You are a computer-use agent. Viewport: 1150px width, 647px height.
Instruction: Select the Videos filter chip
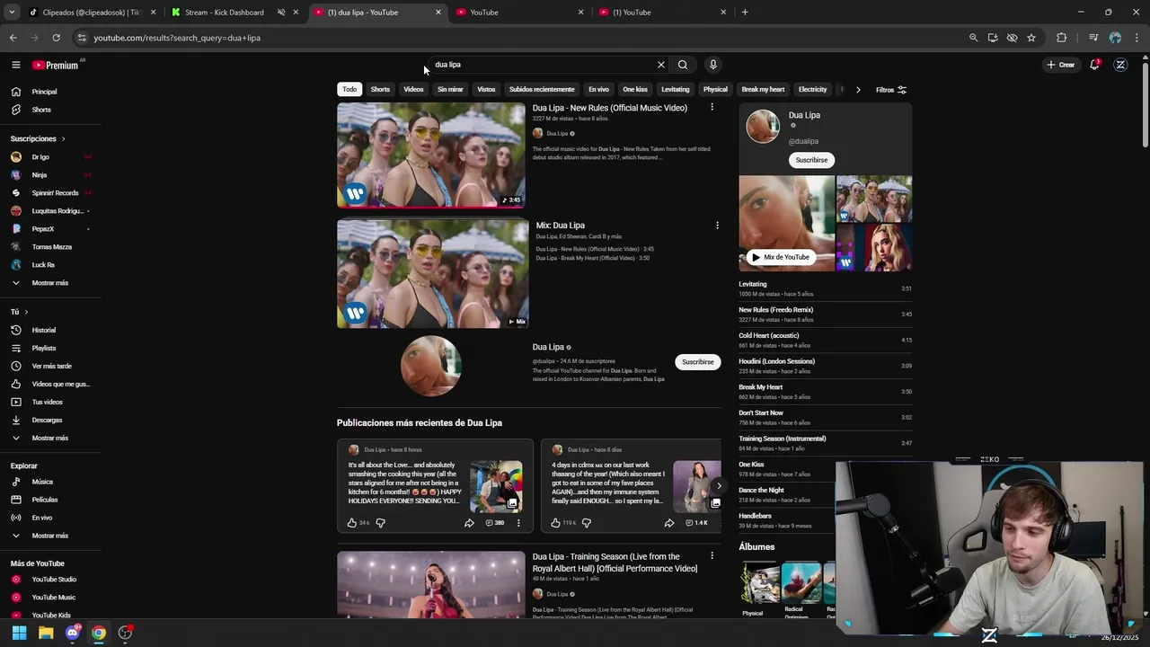click(413, 90)
